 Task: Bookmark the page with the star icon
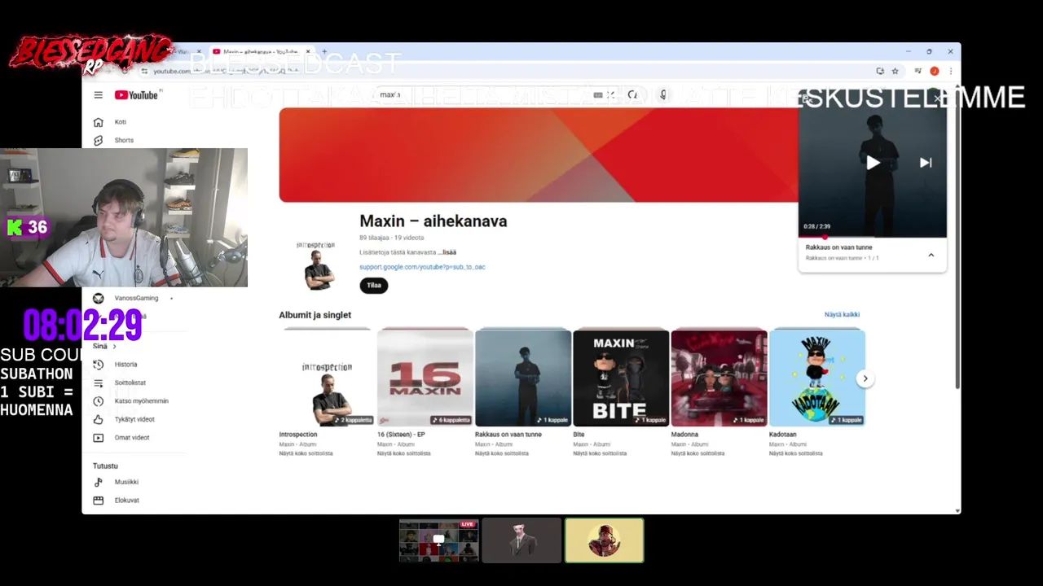(895, 71)
